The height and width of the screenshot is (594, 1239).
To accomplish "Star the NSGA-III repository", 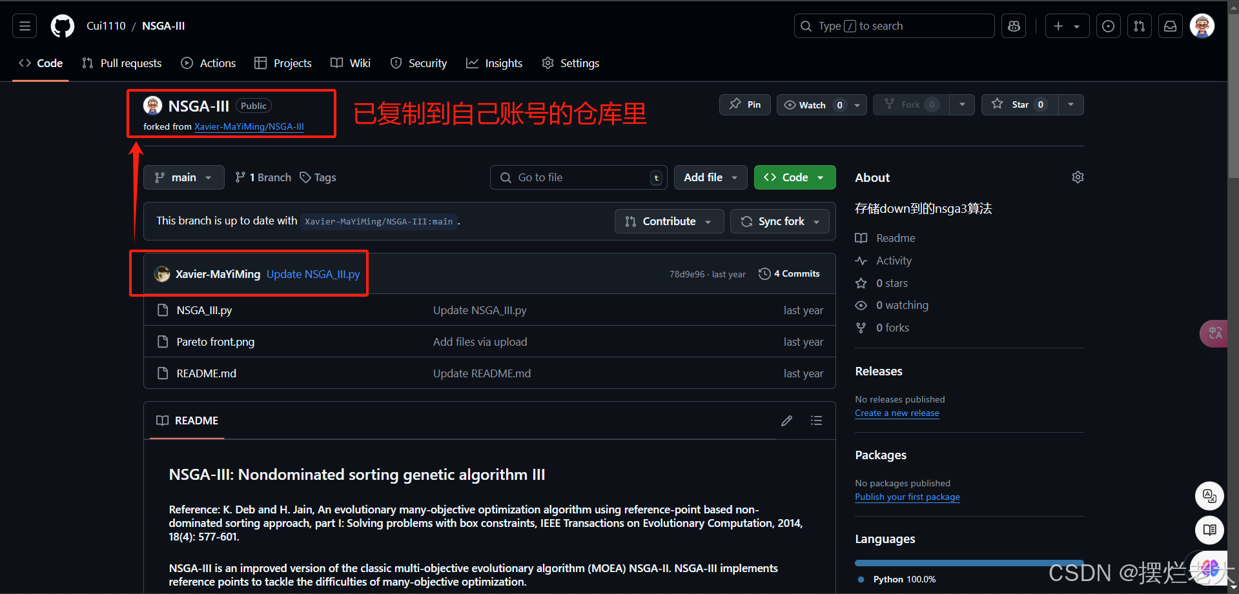I will coord(1019,104).
